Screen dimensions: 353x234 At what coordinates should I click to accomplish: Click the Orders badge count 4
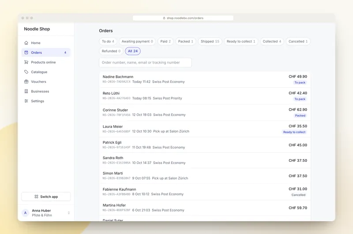(x=65, y=52)
